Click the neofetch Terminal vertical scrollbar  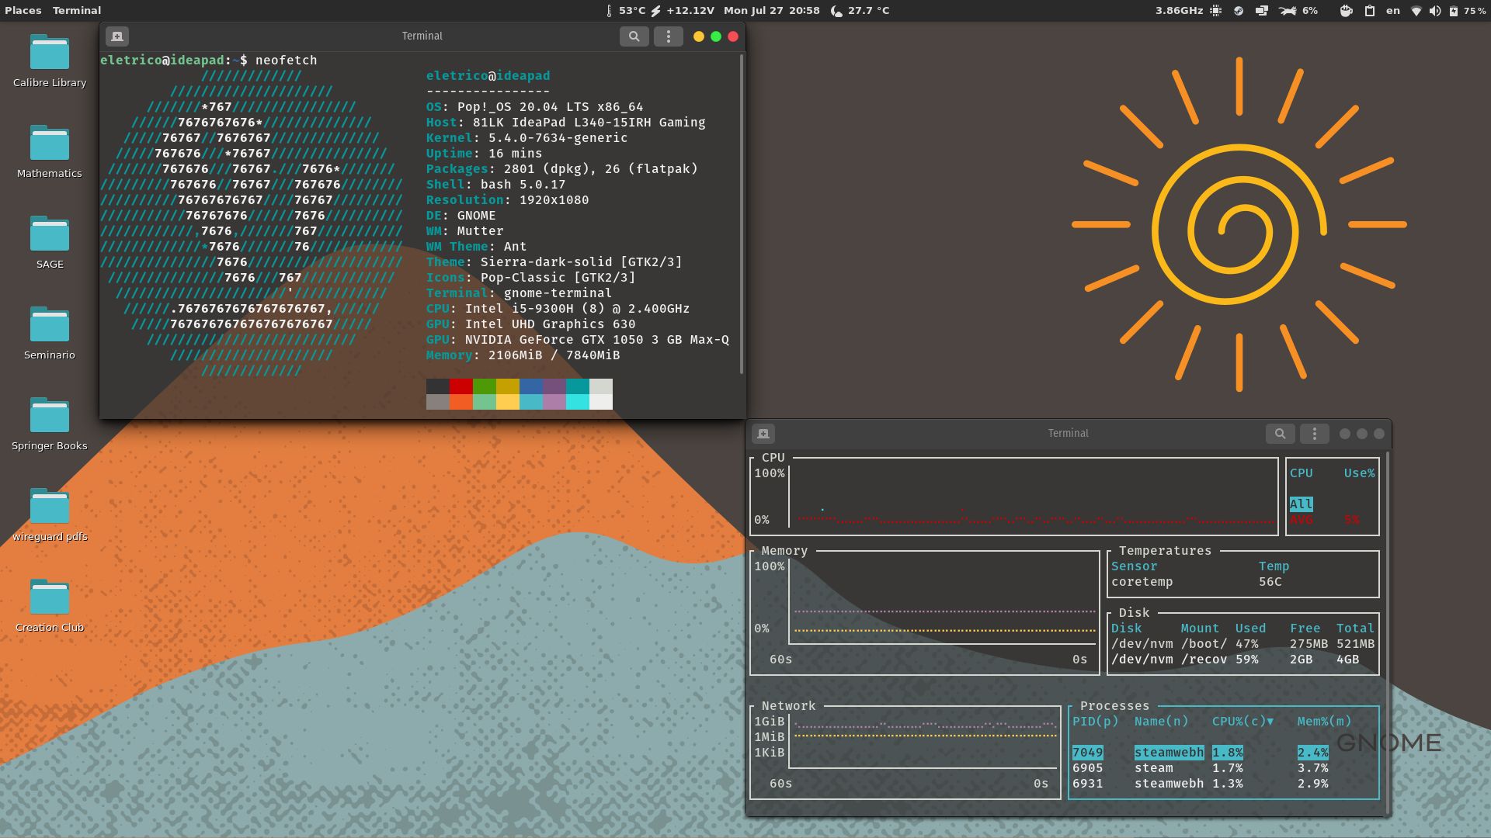click(742, 213)
